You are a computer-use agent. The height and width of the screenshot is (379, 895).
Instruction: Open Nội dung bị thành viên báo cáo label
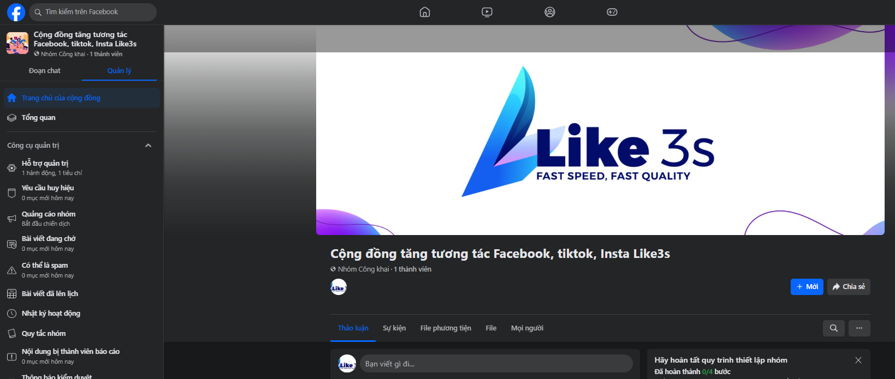point(70,352)
